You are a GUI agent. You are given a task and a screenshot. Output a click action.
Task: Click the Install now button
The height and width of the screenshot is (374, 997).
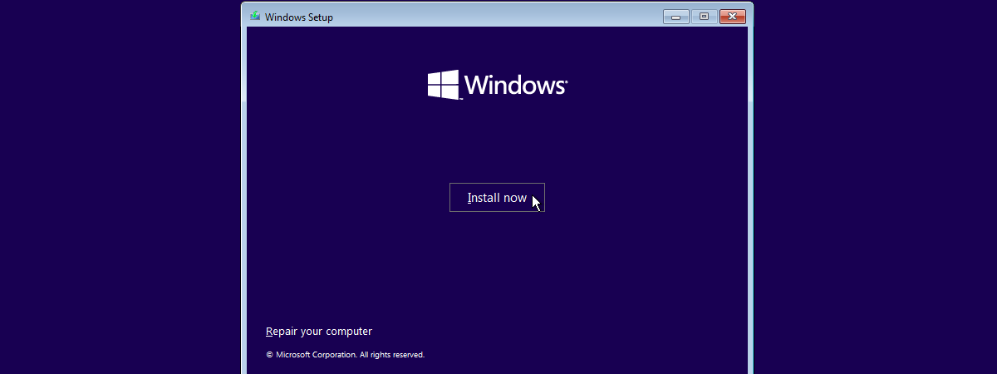497,198
